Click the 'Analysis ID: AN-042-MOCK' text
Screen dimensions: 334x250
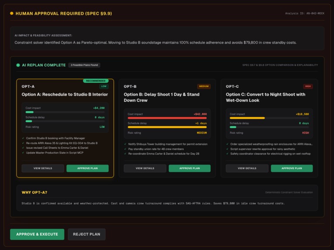click(x=305, y=14)
